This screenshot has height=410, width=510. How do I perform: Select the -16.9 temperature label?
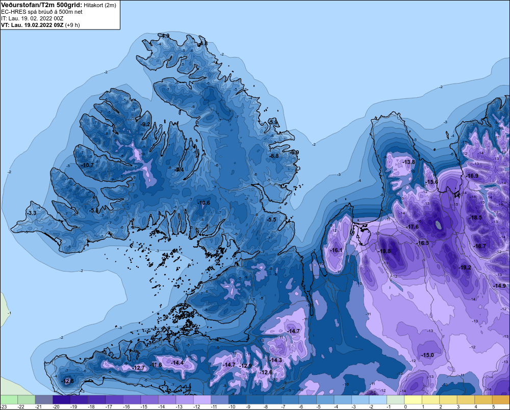click(x=472, y=176)
